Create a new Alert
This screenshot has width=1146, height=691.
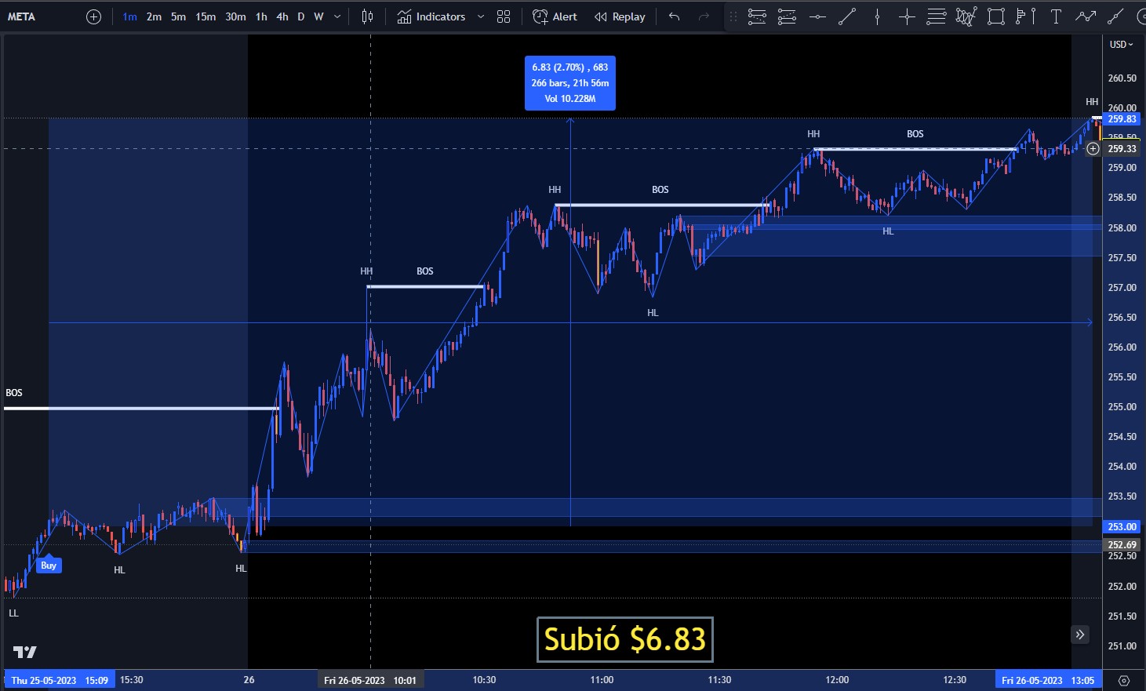pos(555,16)
